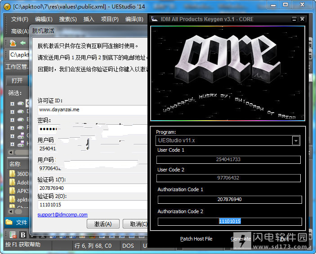Click the Authorization Code 2 field in keygen
The width and height of the screenshot is (316, 254).
coord(230,221)
